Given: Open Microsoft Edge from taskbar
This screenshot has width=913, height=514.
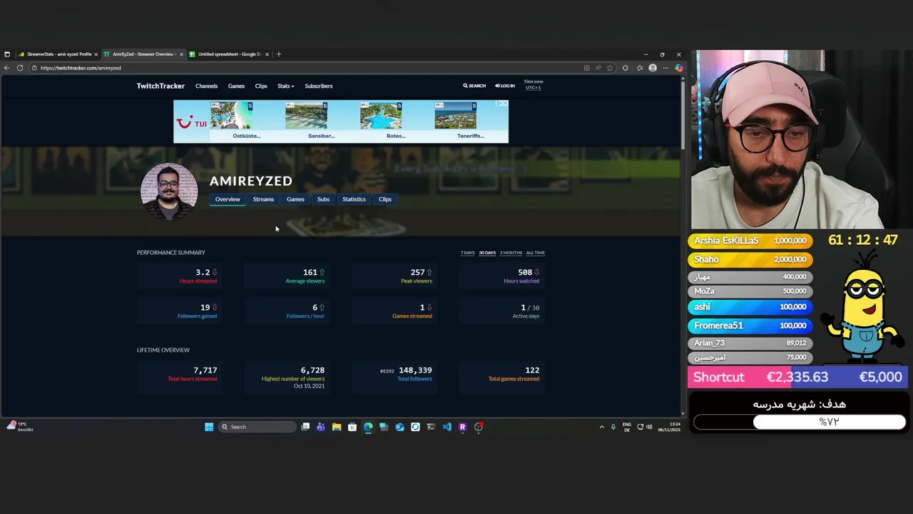Looking at the screenshot, I should (368, 427).
